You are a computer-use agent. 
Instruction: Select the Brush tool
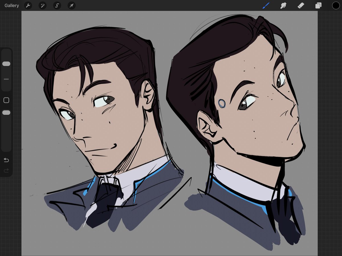point(266,5)
